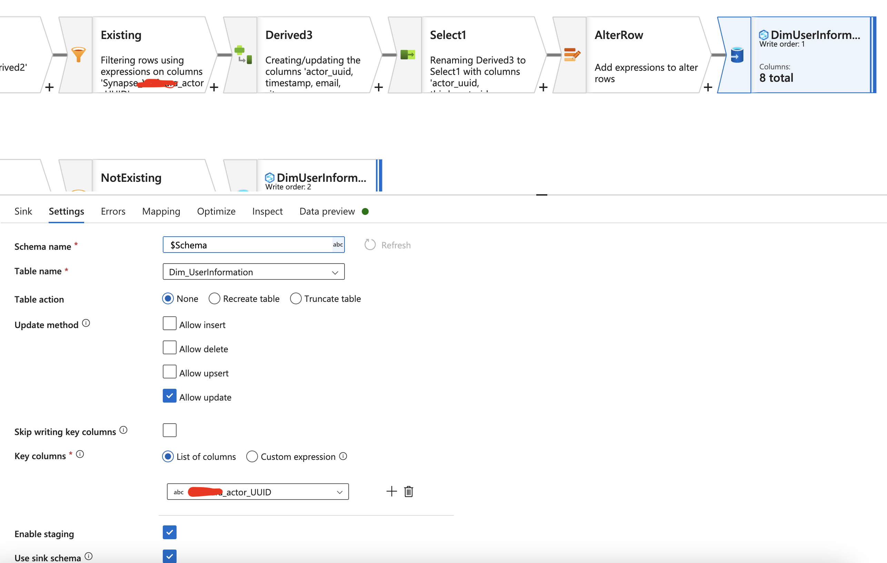
Task: Select the Truncate table radio option
Action: pyautogui.click(x=296, y=298)
